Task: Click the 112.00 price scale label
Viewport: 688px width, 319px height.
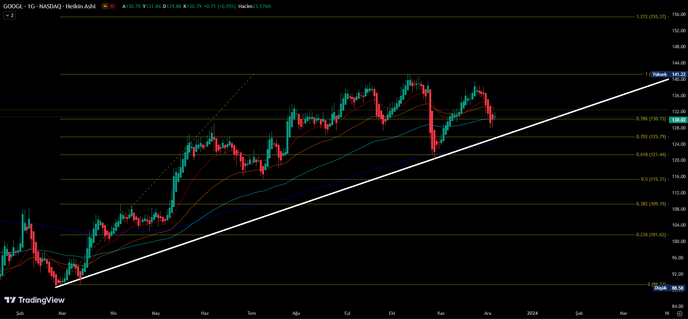Action: pos(679,193)
